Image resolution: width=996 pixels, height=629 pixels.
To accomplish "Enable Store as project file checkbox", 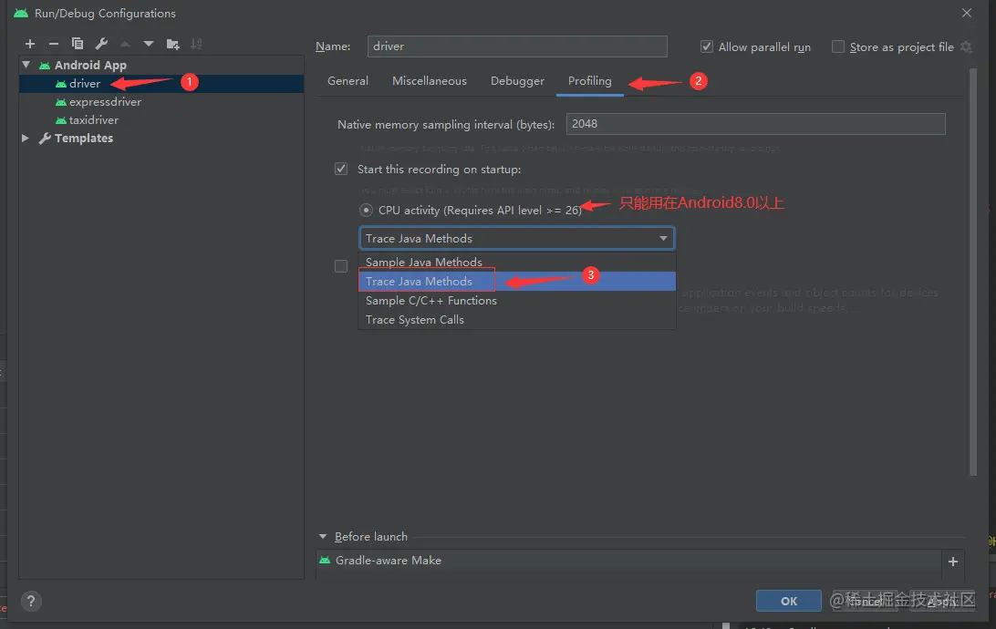I will tap(838, 47).
